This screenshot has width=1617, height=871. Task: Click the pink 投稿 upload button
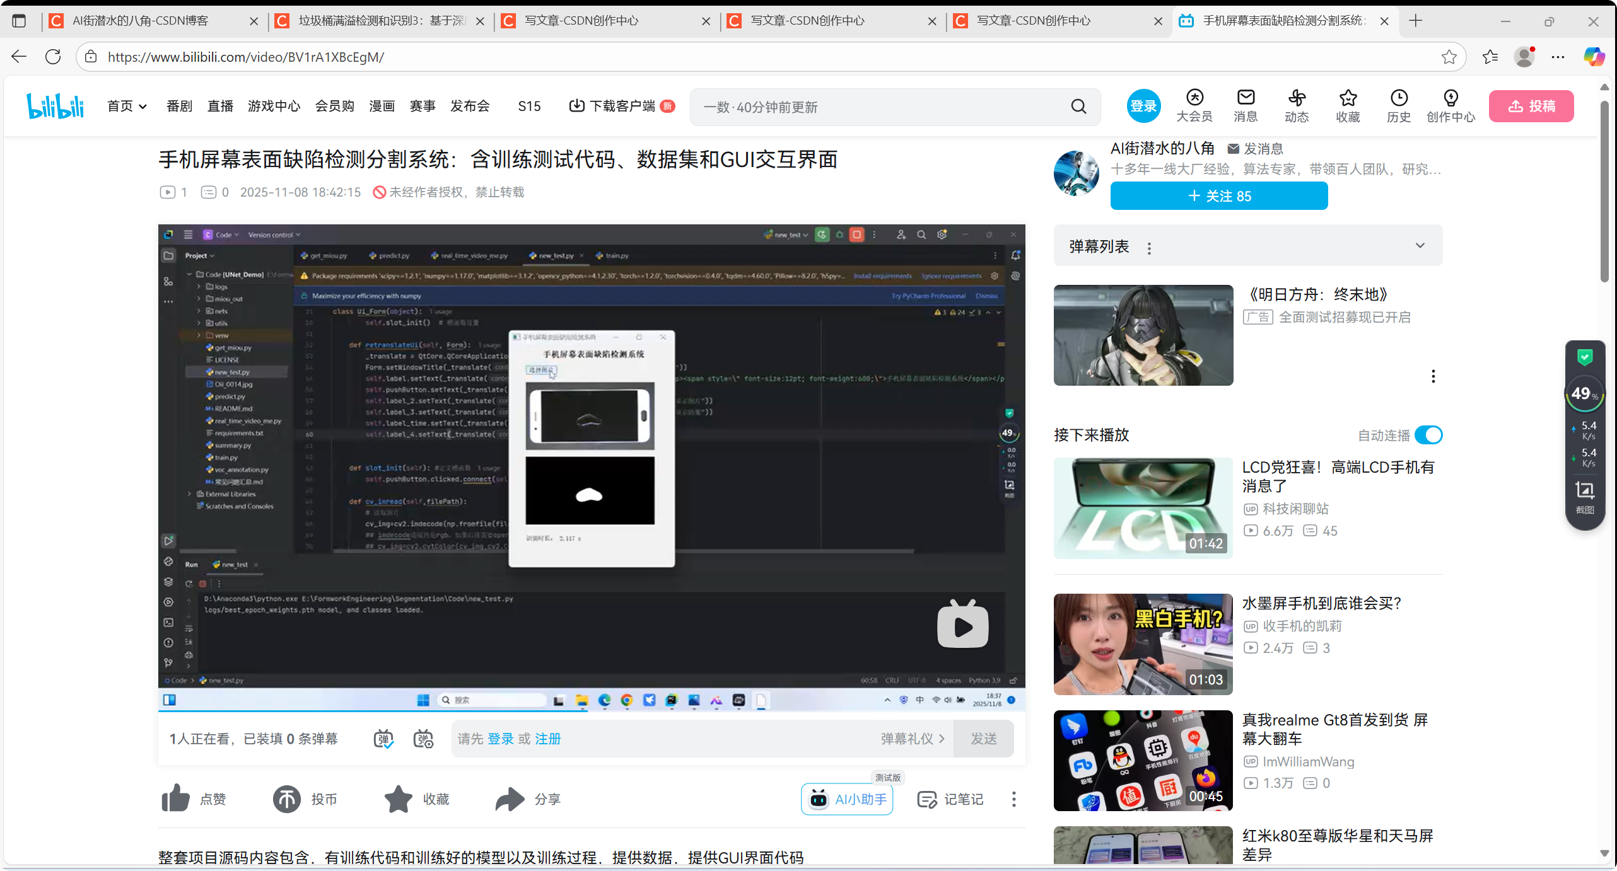click(1531, 106)
